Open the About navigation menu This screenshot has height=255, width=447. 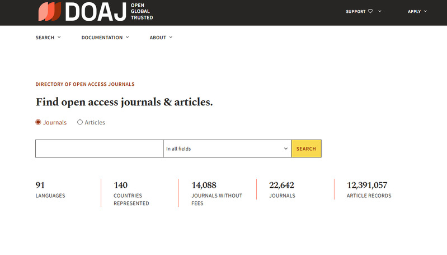(158, 38)
